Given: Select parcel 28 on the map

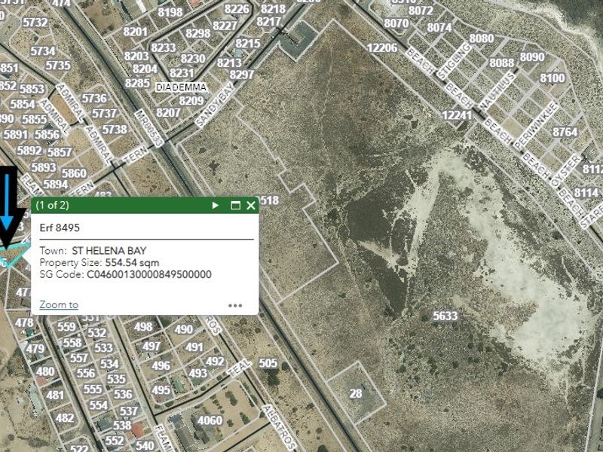Looking at the screenshot, I should (x=356, y=392).
